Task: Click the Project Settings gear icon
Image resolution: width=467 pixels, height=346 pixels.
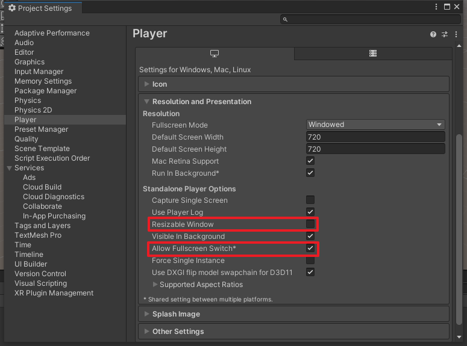Action: coord(12,8)
